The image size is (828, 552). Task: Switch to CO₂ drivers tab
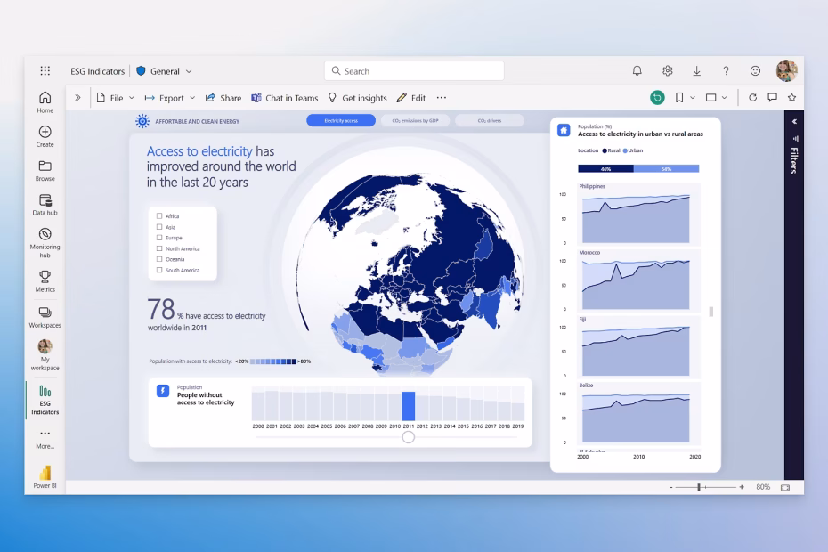(x=490, y=120)
